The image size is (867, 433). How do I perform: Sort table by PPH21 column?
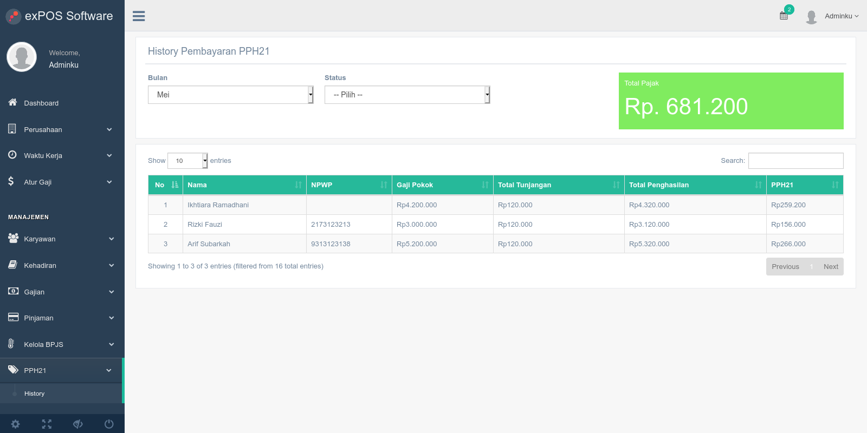[805, 185]
